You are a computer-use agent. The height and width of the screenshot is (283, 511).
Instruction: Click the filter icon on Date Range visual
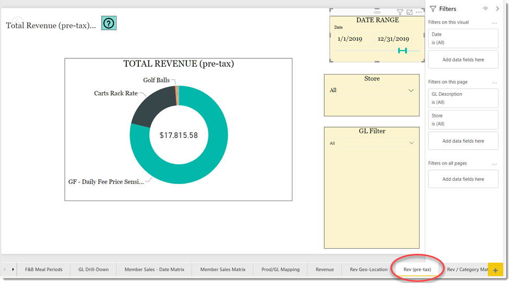click(400, 13)
